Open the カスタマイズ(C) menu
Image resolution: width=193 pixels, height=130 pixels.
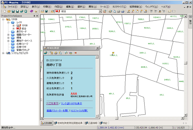point(119,7)
